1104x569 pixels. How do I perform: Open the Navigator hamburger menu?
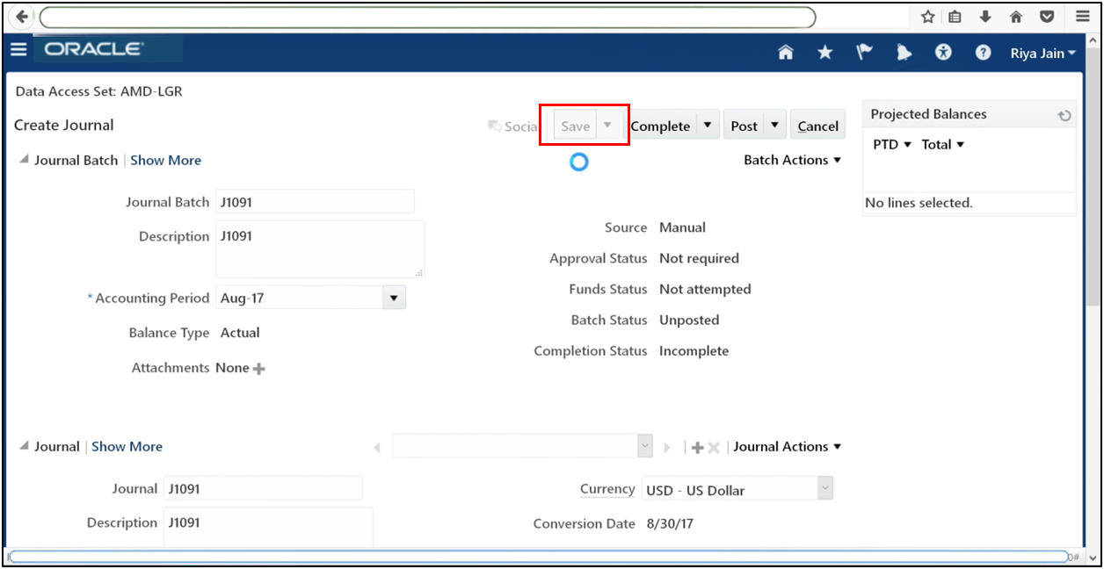(18, 49)
